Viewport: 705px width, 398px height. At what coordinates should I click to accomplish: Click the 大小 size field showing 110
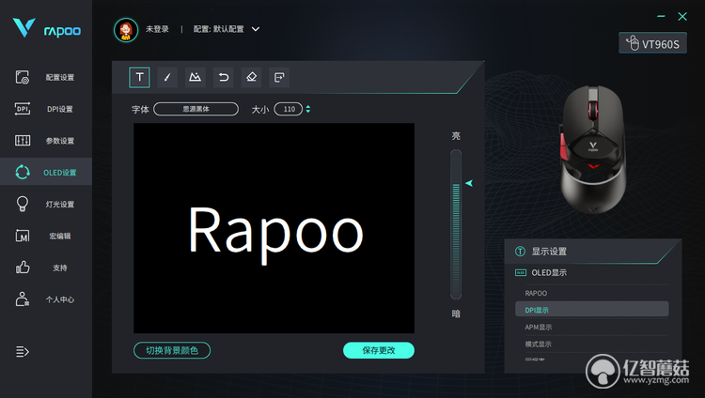[x=289, y=109]
